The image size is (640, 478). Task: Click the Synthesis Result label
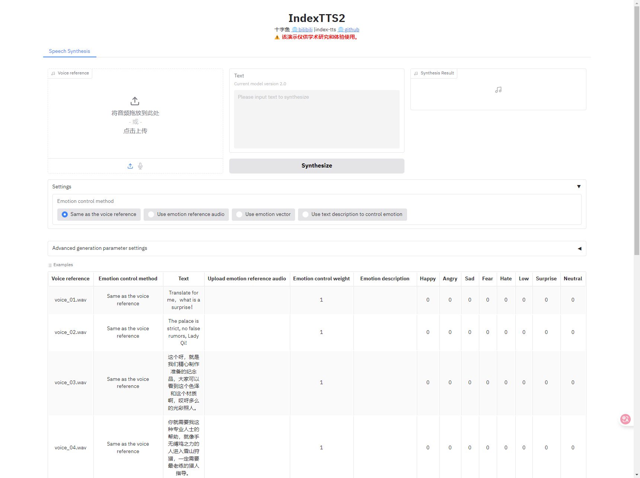(x=434, y=73)
